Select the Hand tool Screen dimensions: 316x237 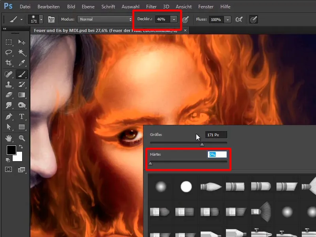[x=8, y=138]
